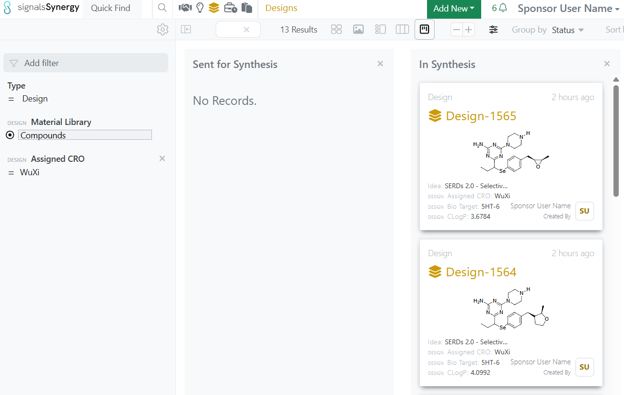Click the Type equals Design filter value
This screenshot has height=395, width=624.
tap(35, 99)
